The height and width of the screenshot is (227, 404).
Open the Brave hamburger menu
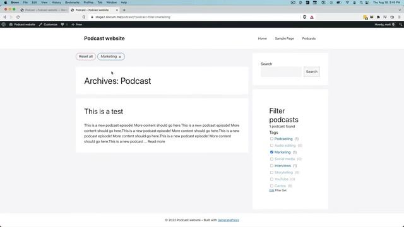coord(400,17)
